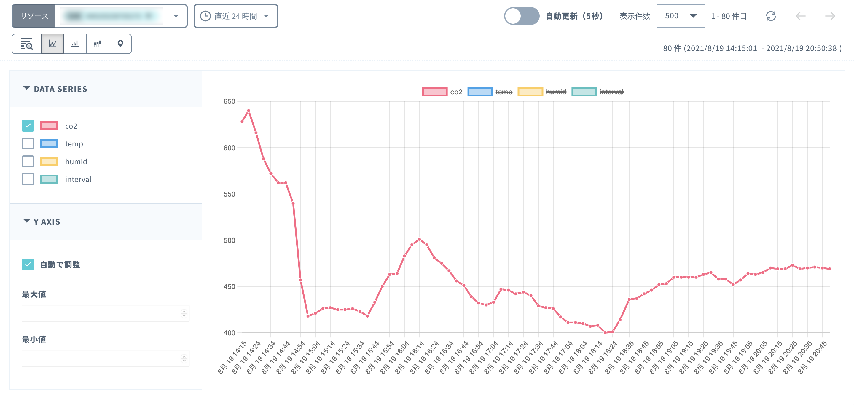The height and width of the screenshot is (405, 854).
Task: Go to the previous page arrow
Action: [x=800, y=16]
